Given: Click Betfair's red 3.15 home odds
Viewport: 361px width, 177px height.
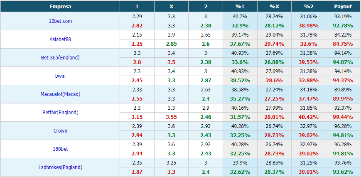Looking at the screenshot, I should [137, 117].
